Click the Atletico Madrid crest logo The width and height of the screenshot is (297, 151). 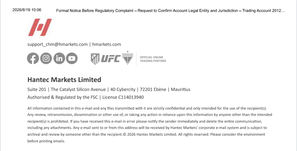pyautogui.click(x=95, y=59)
